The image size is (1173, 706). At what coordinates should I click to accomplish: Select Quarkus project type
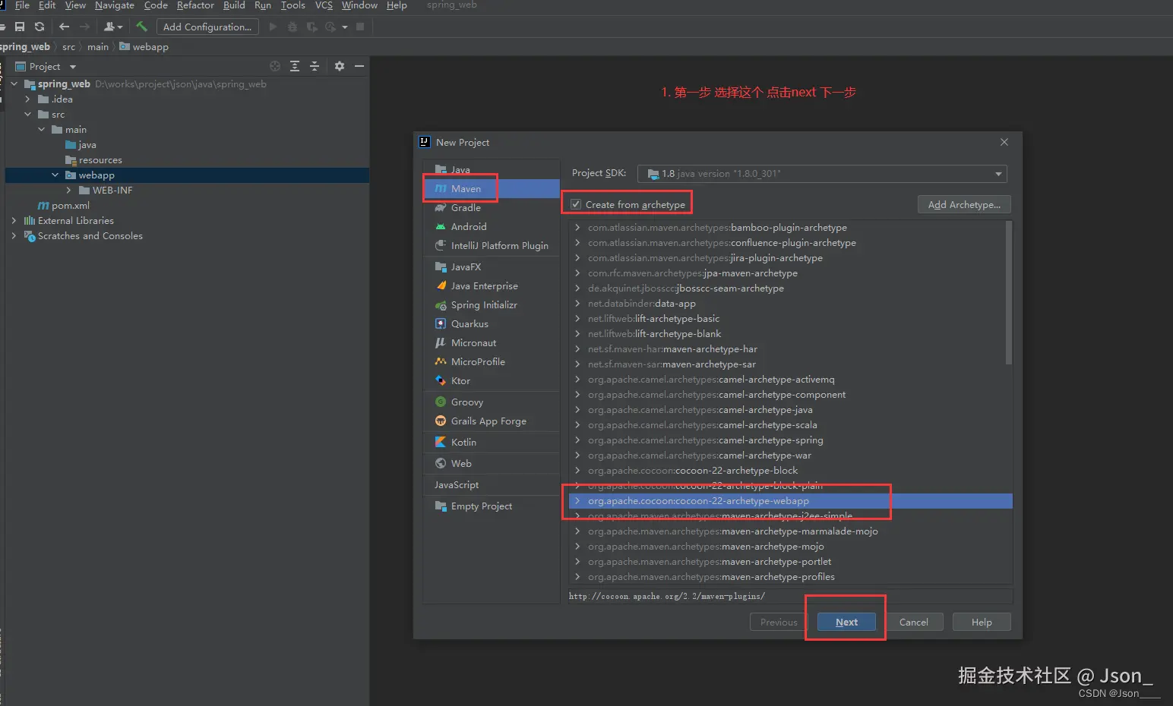pyautogui.click(x=492, y=323)
